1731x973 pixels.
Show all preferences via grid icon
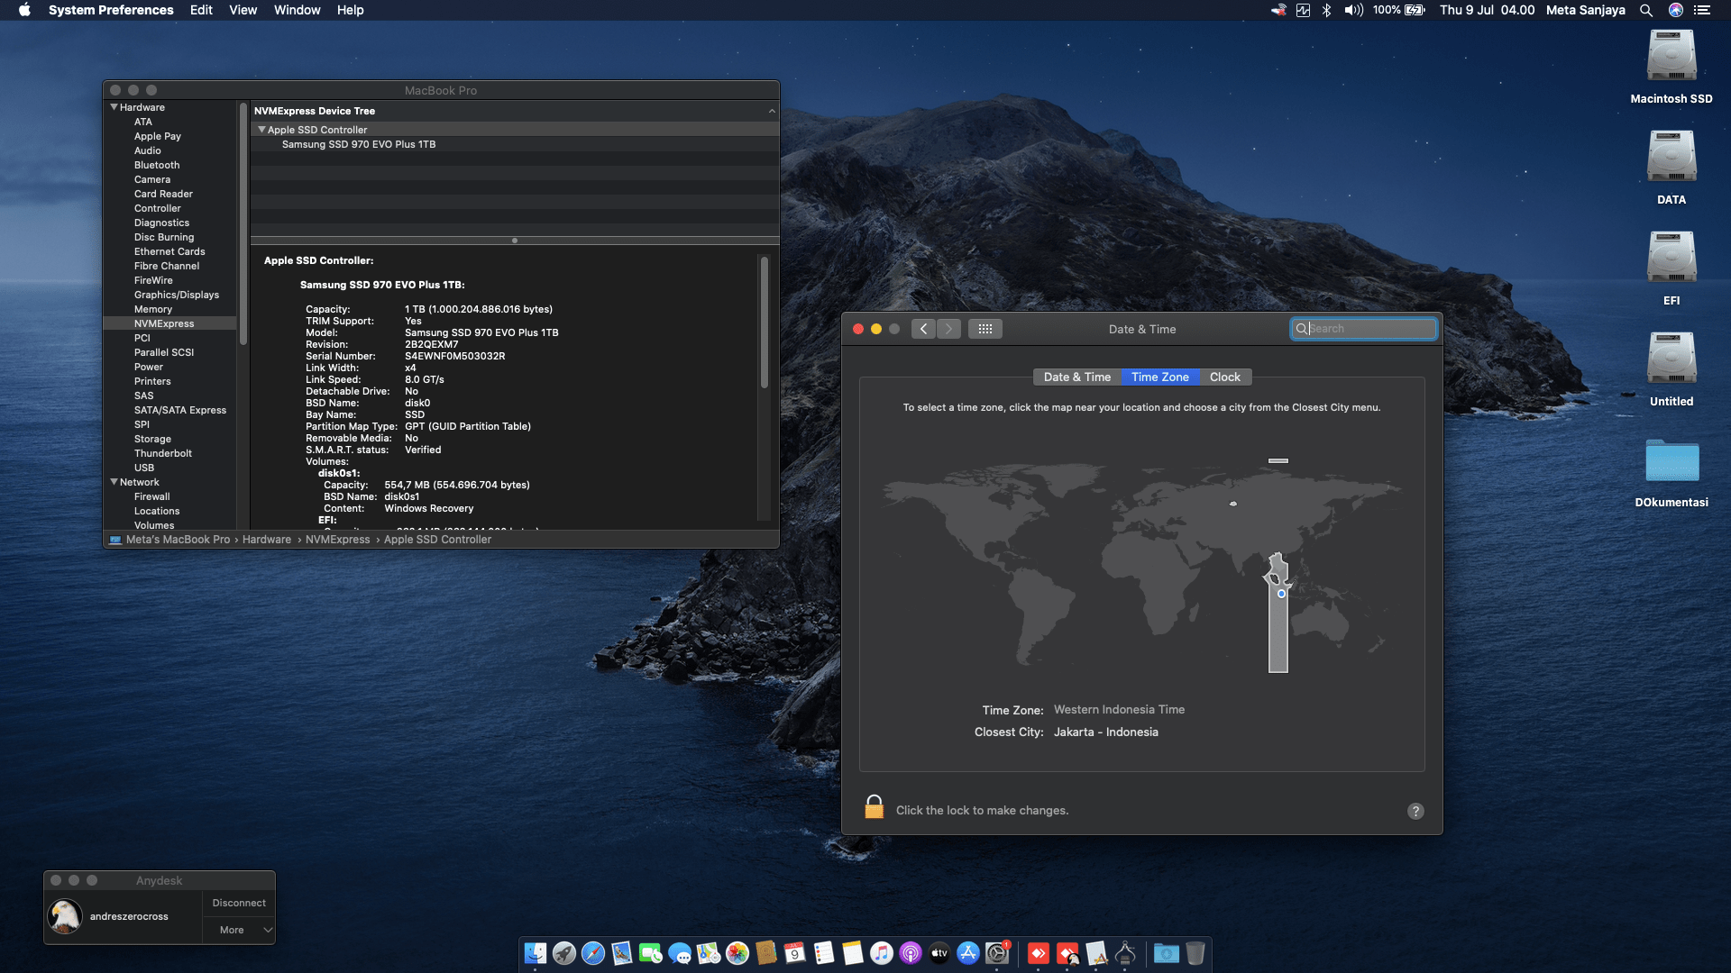(985, 329)
